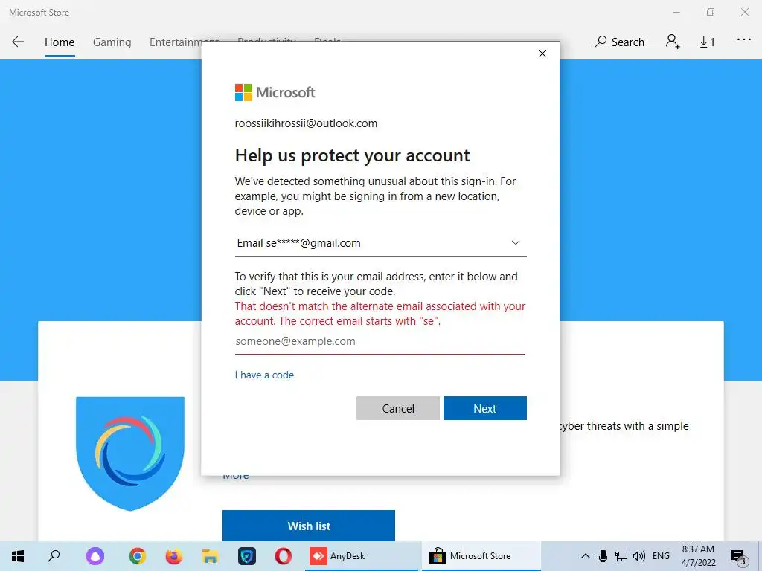Open Search in Microsoft Store
The height and width of the screenshot is (571, 762).
(x=620, y=42)
